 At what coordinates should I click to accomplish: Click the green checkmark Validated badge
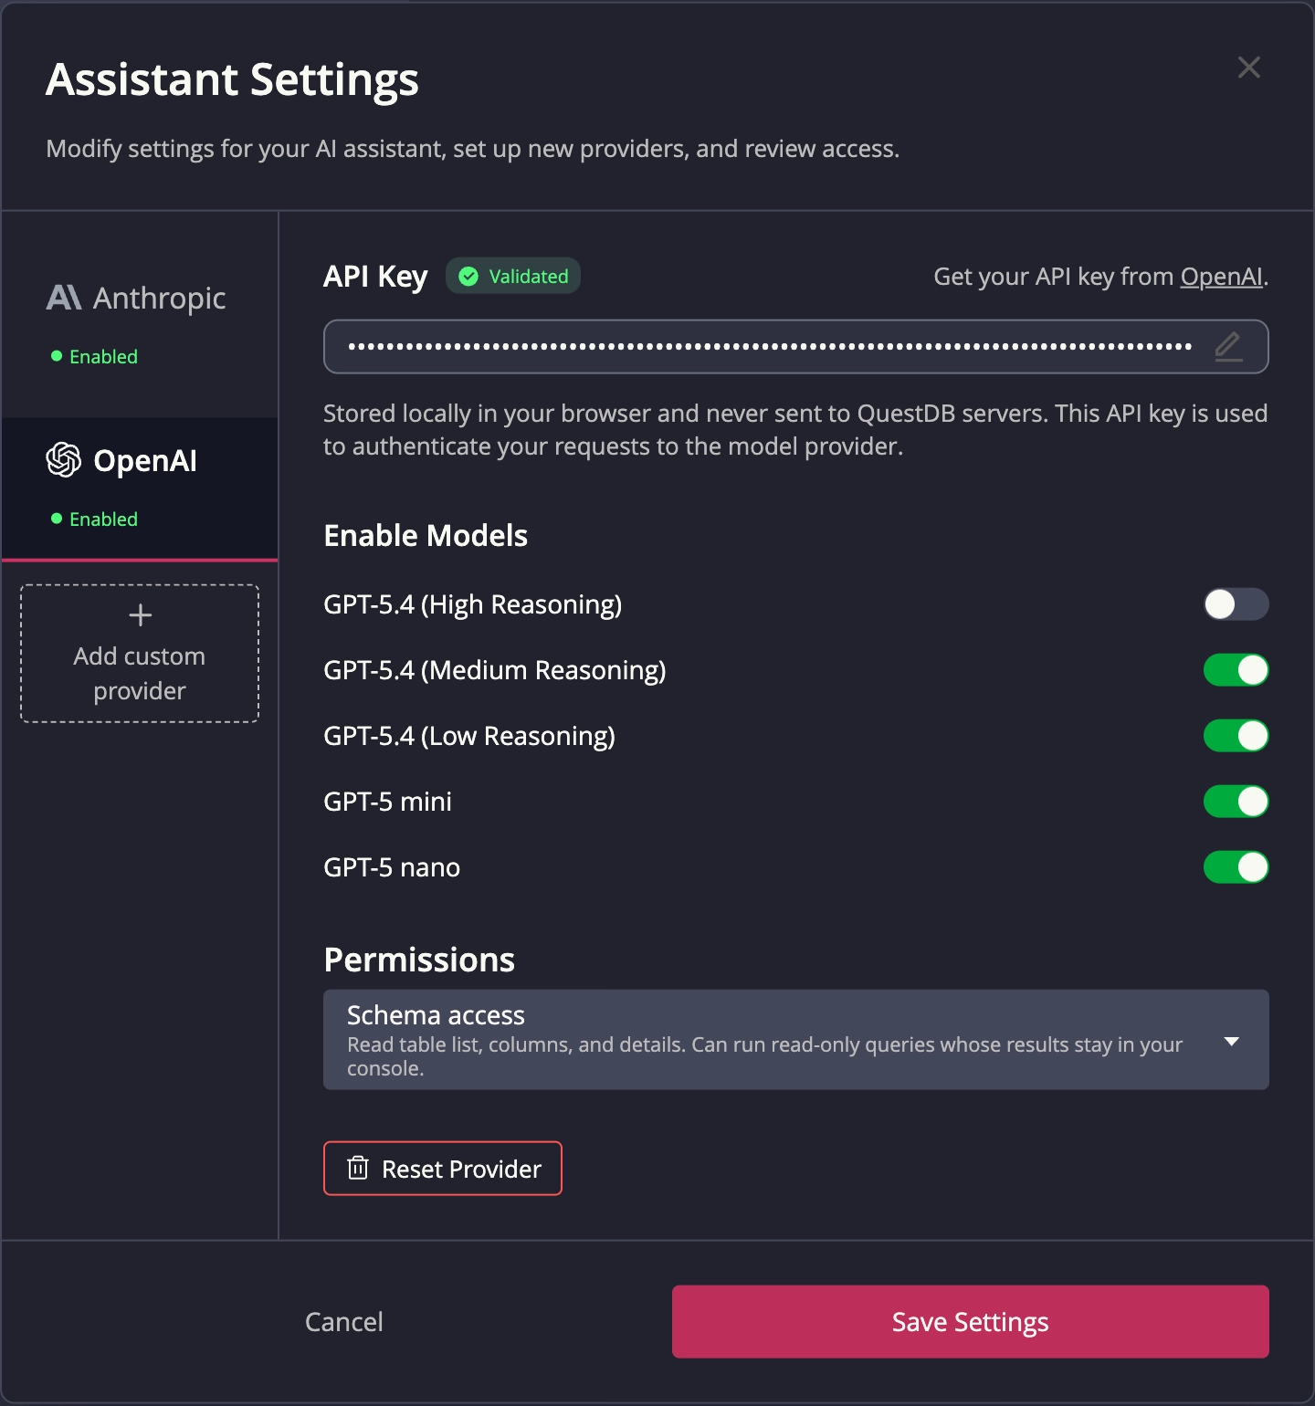[x=513, y=276]
